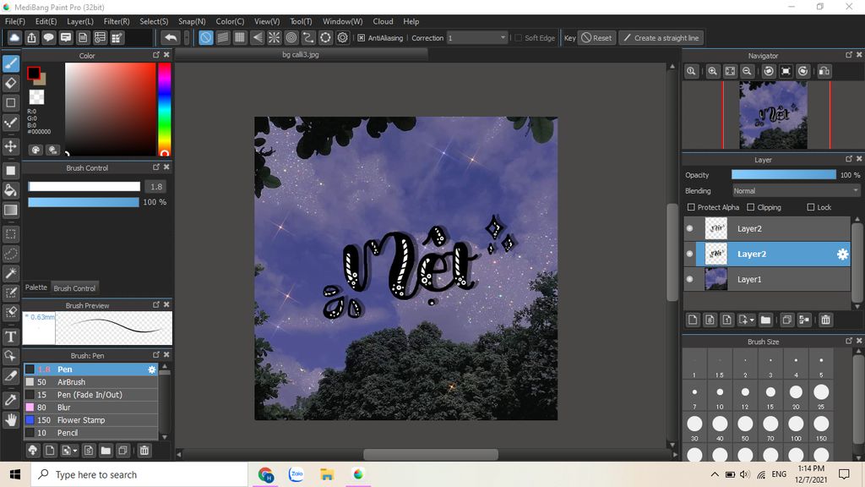This screenshot has width=865, height=487.
Task: Click the cloud icon in top toolbar
Action: tap(14, 37)
